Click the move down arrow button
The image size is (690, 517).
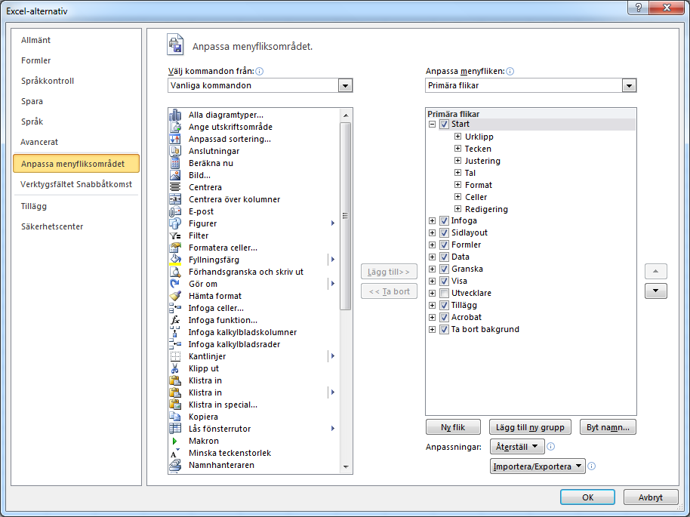[x=656, y=291]
